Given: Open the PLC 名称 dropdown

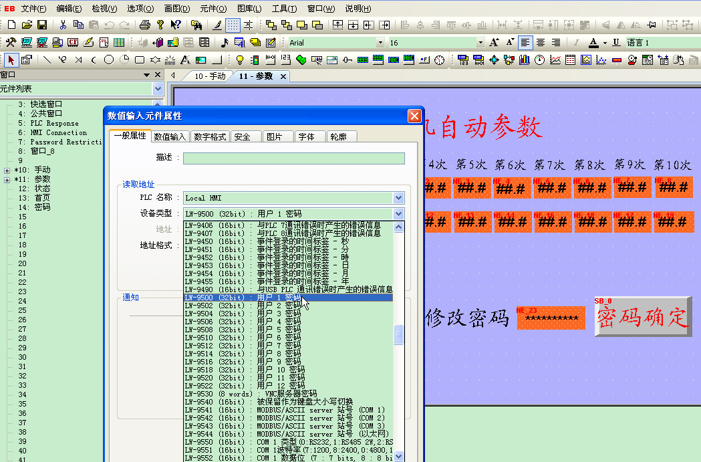Looking at the screenshot, I should 398,198.
